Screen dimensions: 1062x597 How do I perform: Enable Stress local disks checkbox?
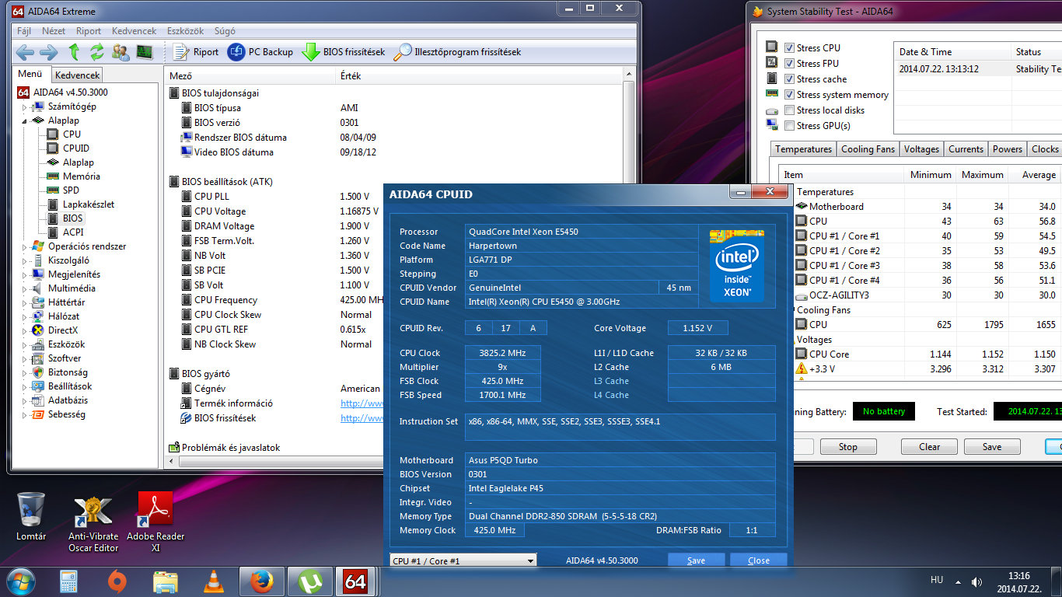point(790,110)
